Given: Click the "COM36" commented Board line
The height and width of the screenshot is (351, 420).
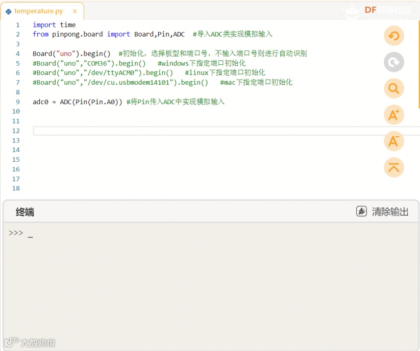Looking at the screenshot, I should pos(89,63).
